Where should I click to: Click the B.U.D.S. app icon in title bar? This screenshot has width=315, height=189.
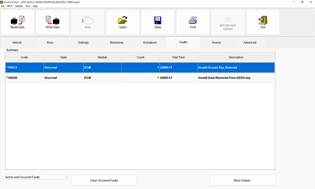pyautogui.click(x=2, y=2)
